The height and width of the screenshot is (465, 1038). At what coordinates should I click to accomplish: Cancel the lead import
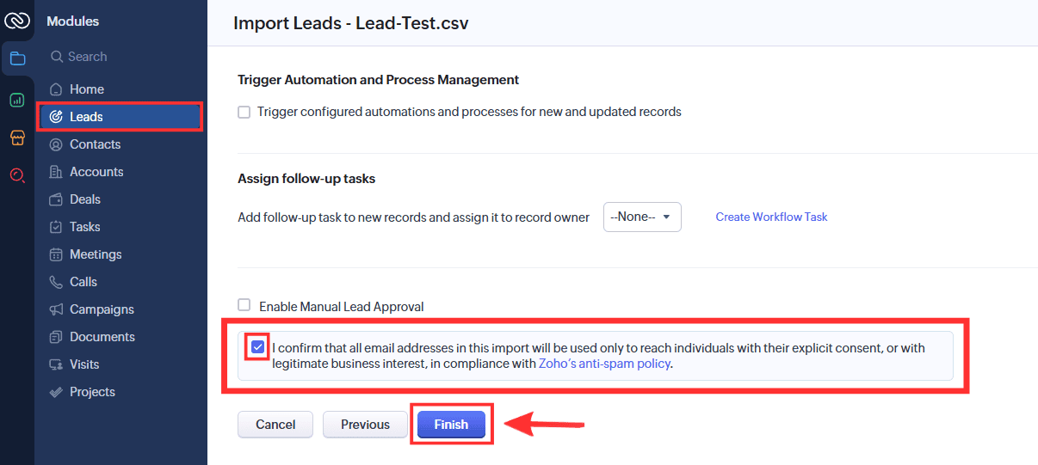[275, 425]
